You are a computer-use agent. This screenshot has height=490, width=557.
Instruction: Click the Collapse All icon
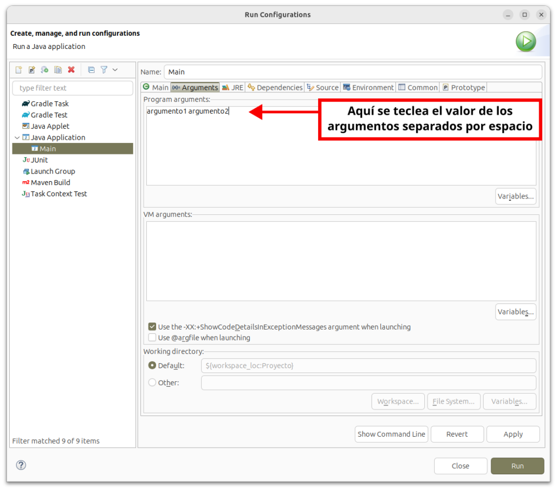click(91, 70)
